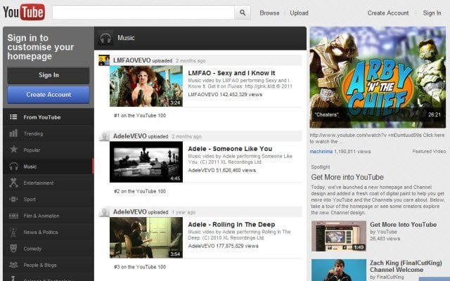Viewport: 450px width, 281px height.
Task: Play the Someone Like You video thumbnail
Action: click(146, 162)
